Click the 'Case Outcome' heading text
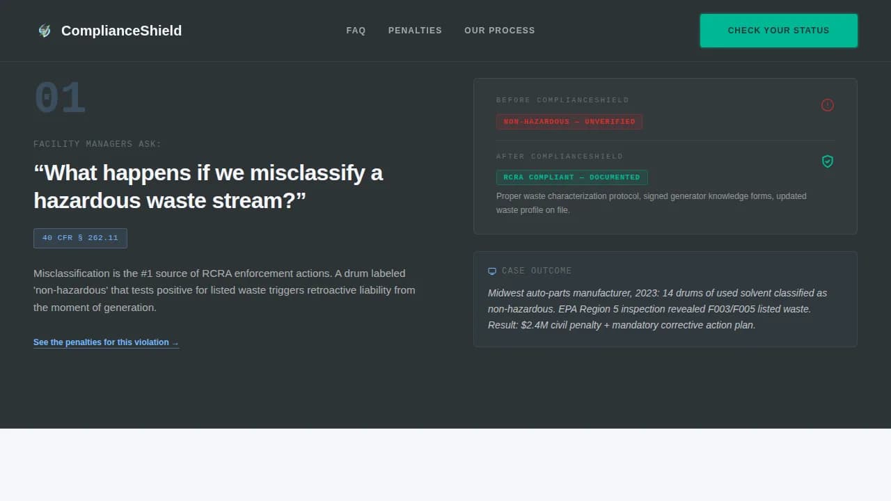This screenshot has height=501, width=891. (537, 271)
